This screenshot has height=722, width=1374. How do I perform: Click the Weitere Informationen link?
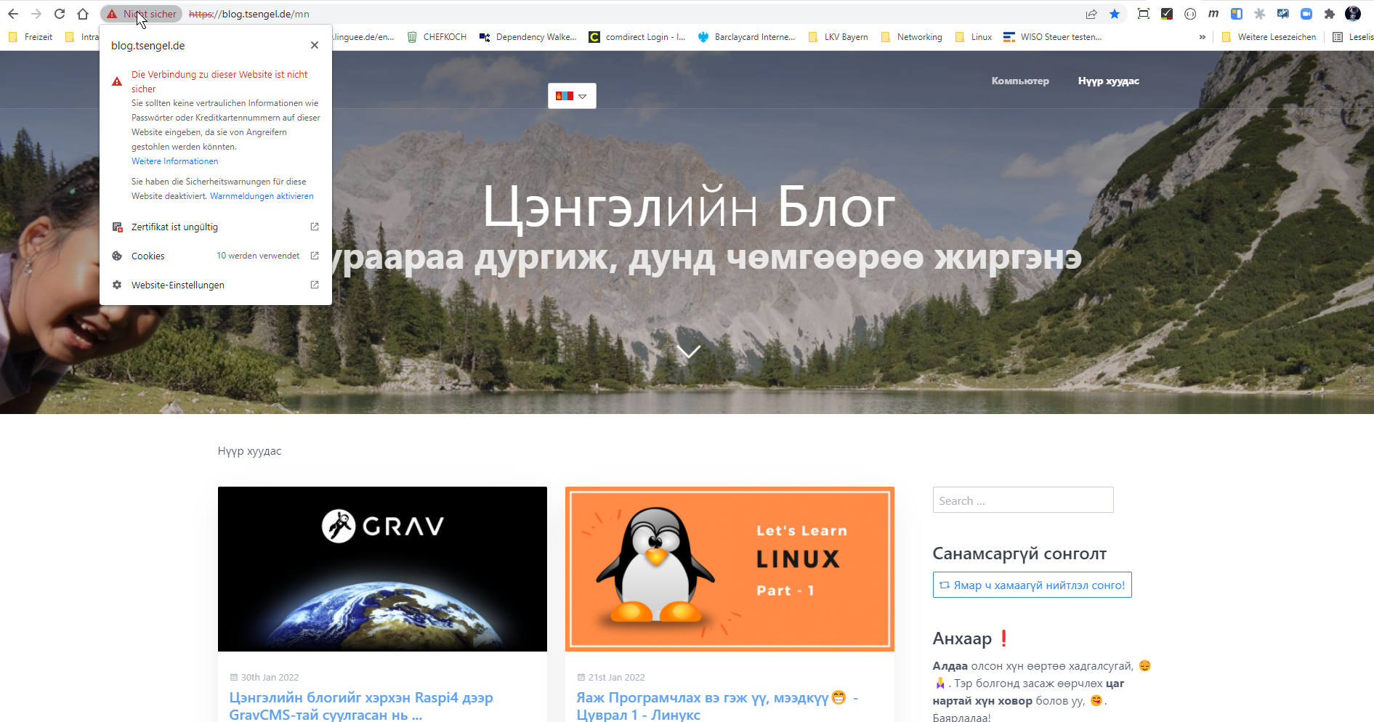[x=174, y=161]
